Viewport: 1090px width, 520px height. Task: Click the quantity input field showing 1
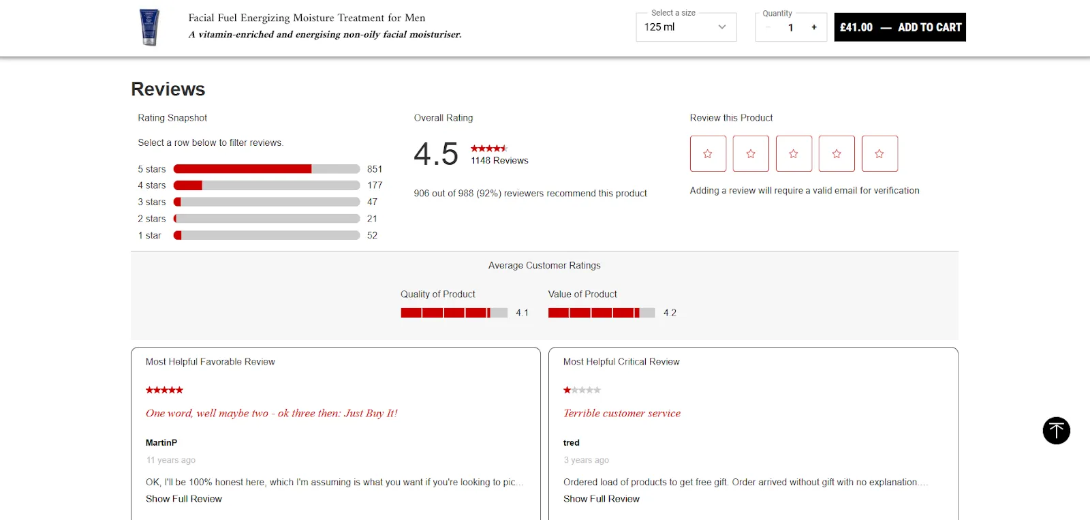791,27
